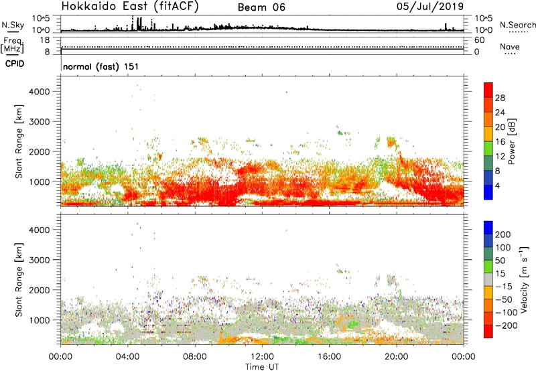Viewport: 536px width, 371px height.
Task: Select the "N.Search" legend label
Action: click(517, 25)
